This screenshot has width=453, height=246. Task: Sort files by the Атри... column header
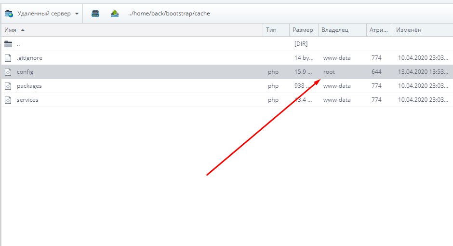click(380, 30)
